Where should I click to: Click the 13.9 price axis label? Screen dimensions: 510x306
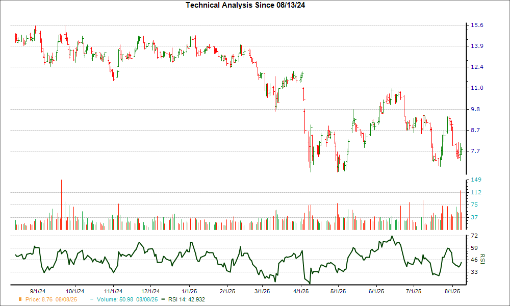point(477,46)
